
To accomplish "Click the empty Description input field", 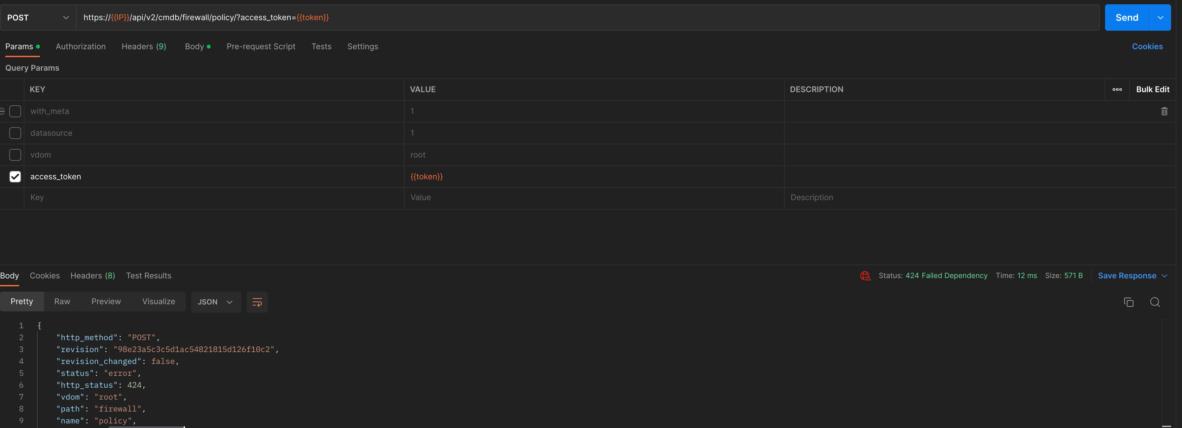I will pos(980,198).
